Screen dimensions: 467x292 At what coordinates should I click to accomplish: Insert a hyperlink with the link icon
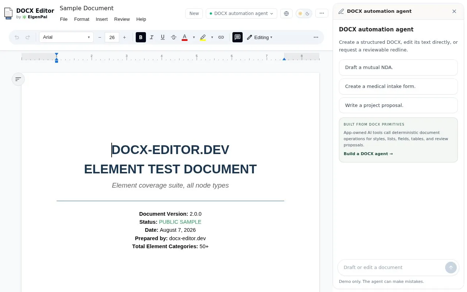(x=221, y=37)
